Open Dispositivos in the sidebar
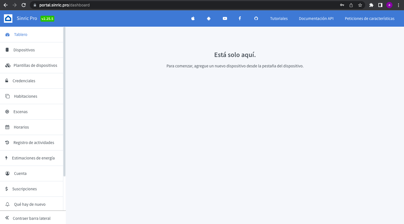The width and height of the screenshot is (404, 224). [x=24, y=50]
